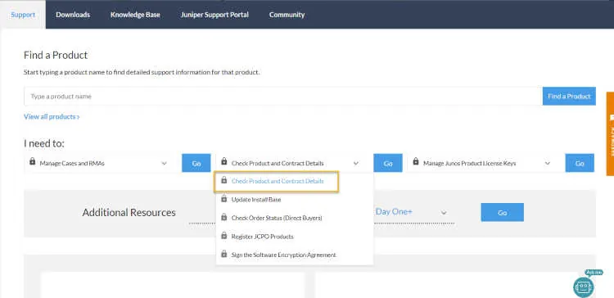Click chevron arrow beside Day One+

(444, 213)
